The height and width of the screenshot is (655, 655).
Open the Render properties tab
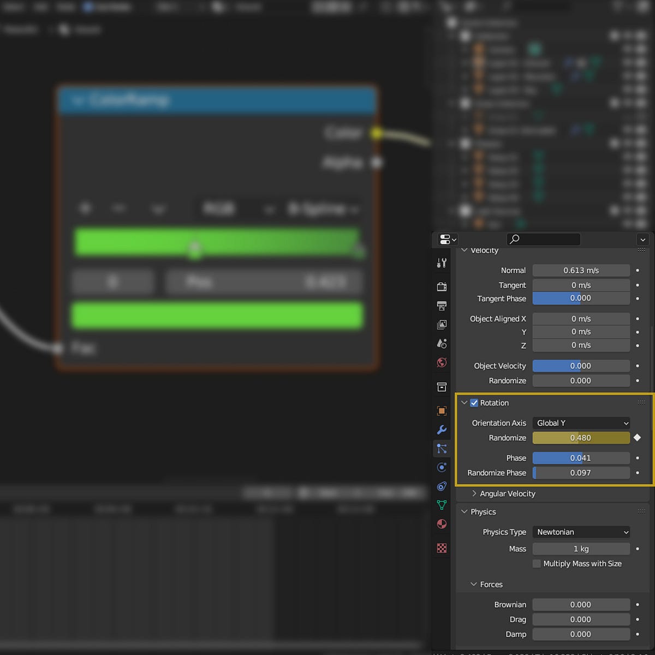[x=442, y=286]
